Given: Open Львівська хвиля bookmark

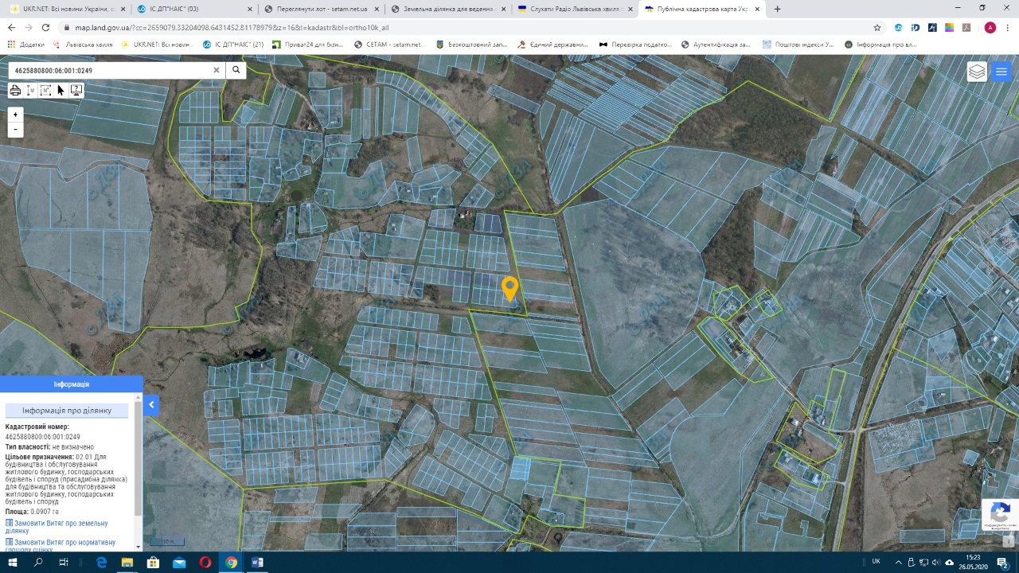Looking at the screenshot, I should coord(83,45).
